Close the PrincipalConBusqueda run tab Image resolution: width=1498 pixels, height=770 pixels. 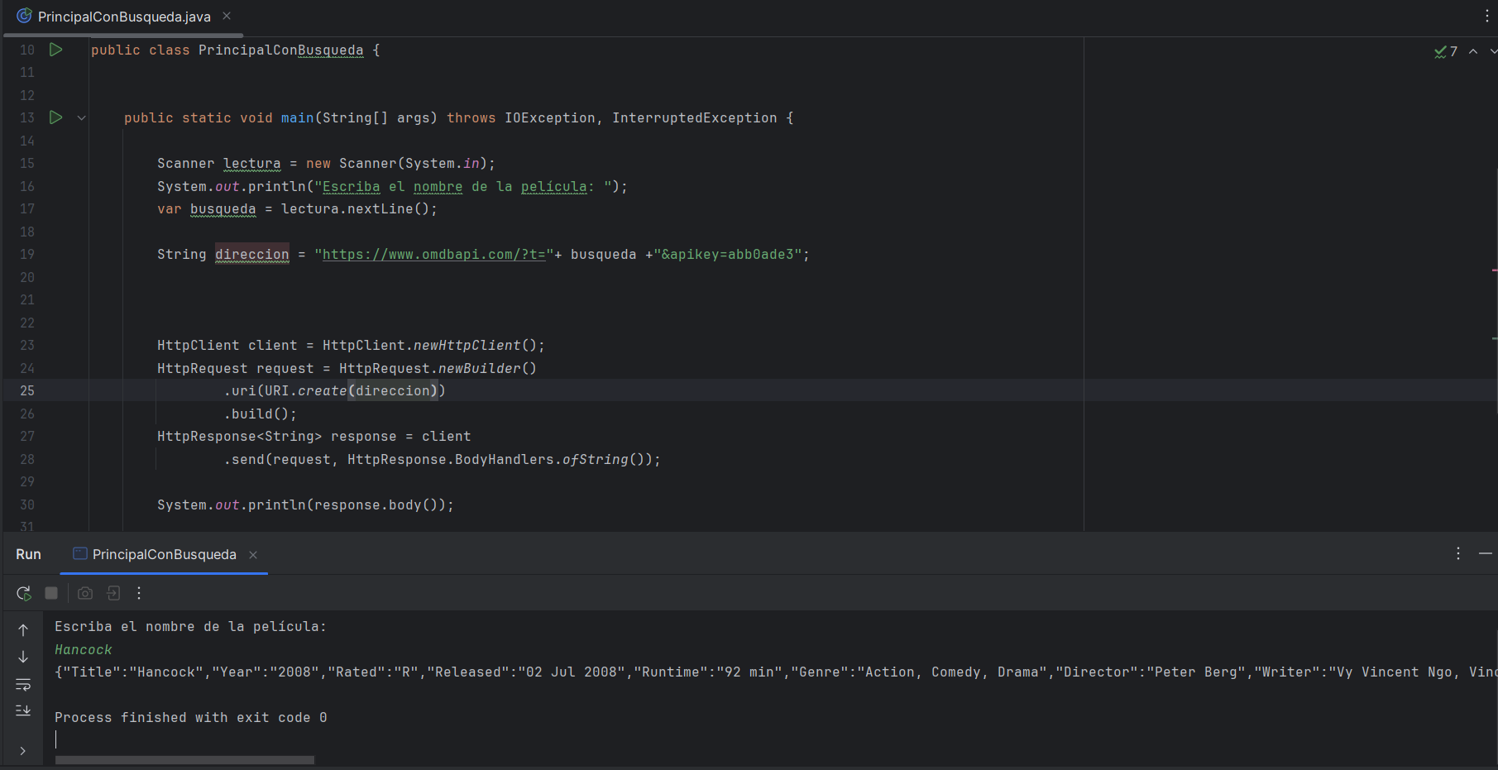pos(253,555)
